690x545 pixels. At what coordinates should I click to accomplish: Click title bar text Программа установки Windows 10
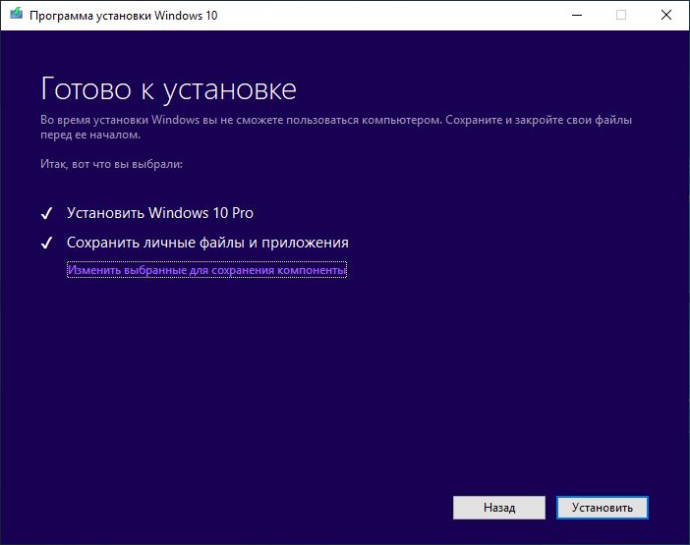124,16
